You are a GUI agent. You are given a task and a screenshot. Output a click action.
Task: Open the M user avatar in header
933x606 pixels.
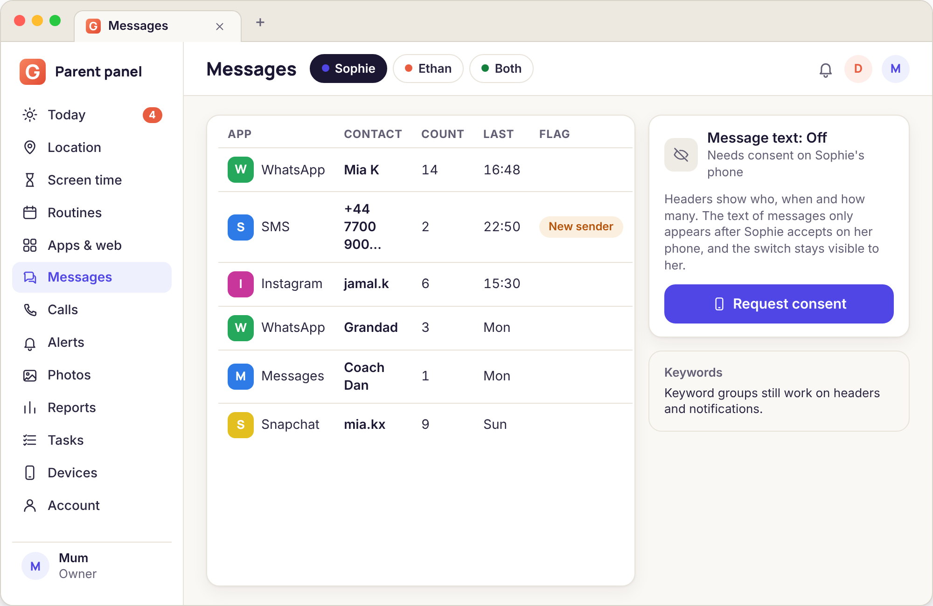tap(896, 69)
